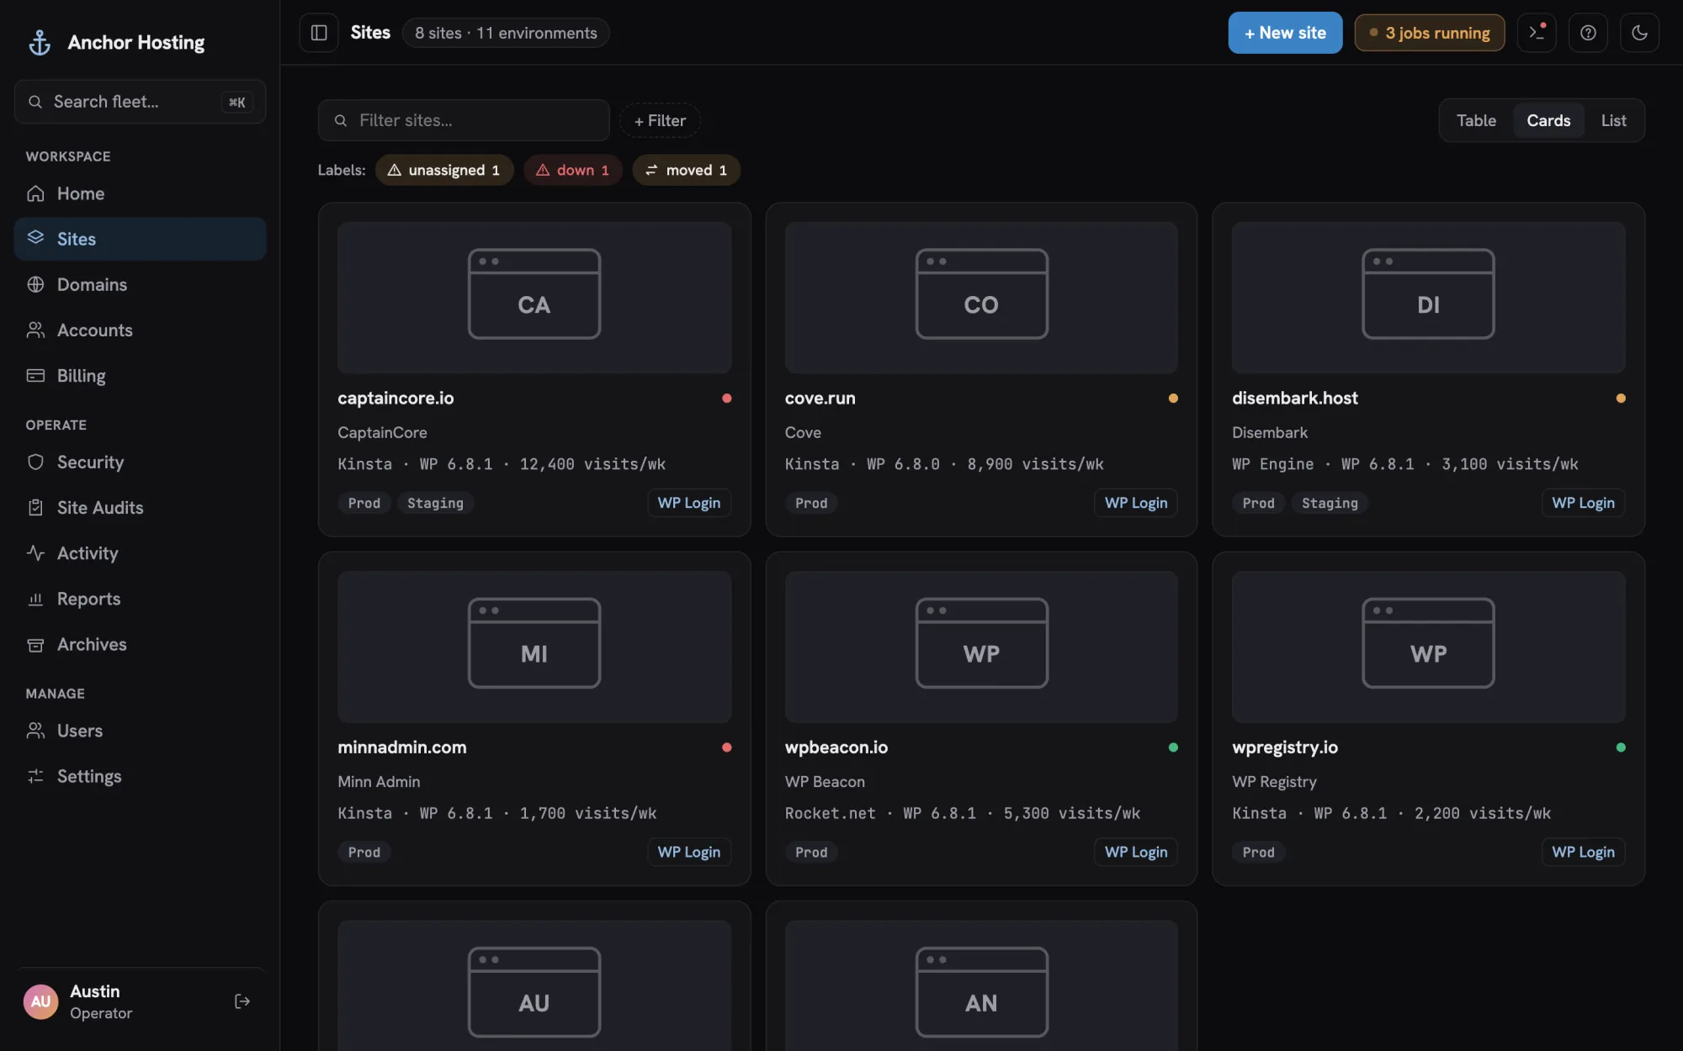This screenshot has height=1051, width=1683.
Task: Open the minnadmin.com site title
Action: click(401, 747)
